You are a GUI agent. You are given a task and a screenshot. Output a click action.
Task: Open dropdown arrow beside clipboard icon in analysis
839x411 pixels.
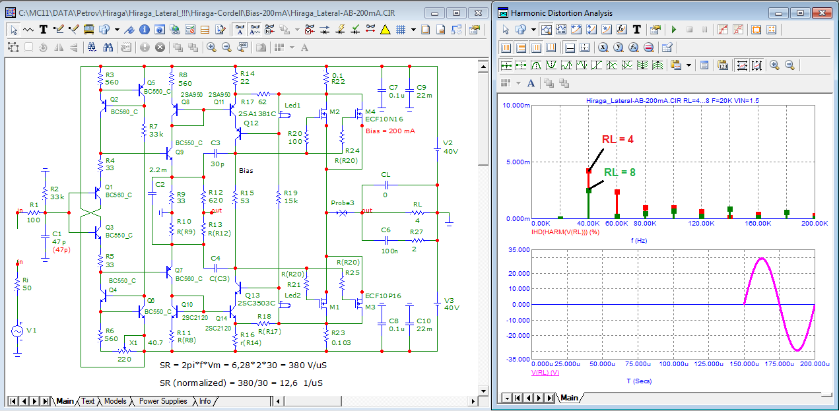tap(688, 65)
